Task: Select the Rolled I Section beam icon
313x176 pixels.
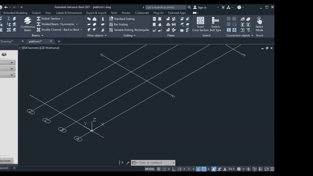Action: (39, 19)
